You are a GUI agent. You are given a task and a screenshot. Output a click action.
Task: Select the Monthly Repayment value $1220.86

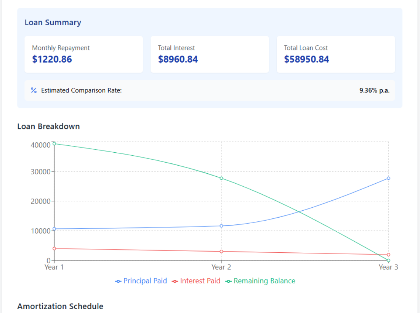[x=52, y=59]
